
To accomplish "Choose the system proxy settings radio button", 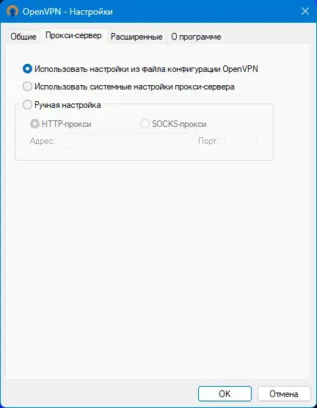I will tap(27, 87).
